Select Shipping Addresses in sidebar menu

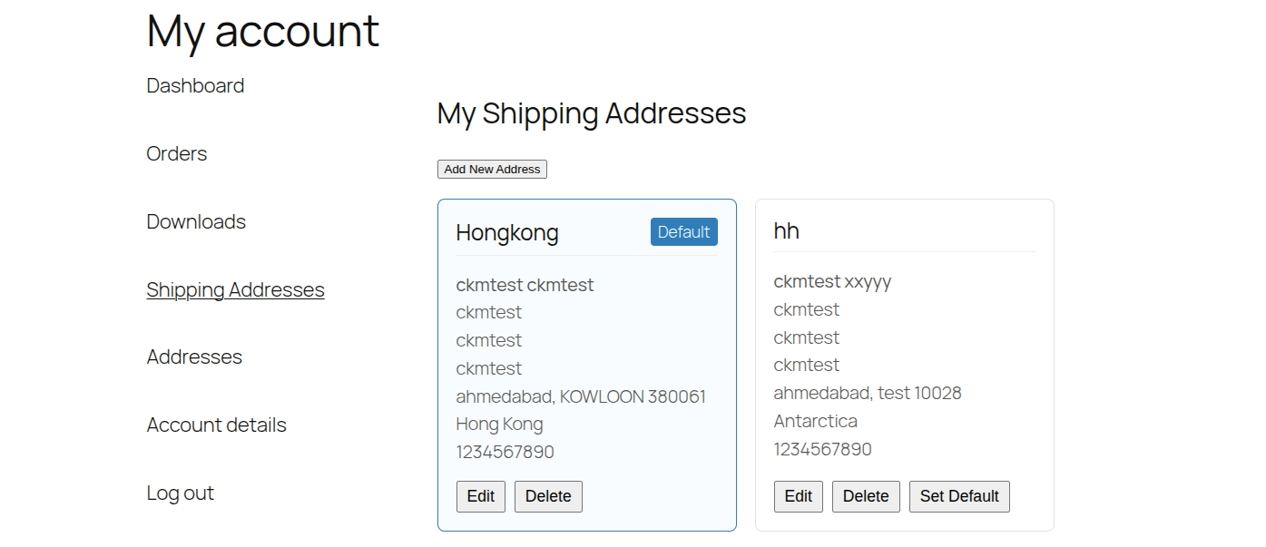[x=235, y=289]
